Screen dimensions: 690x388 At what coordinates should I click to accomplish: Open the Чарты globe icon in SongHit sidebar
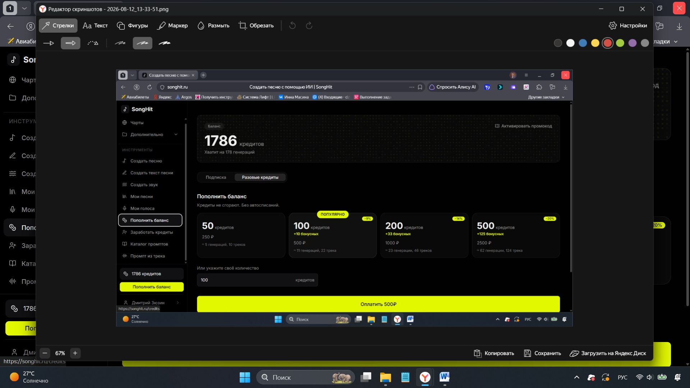[13, 80]
